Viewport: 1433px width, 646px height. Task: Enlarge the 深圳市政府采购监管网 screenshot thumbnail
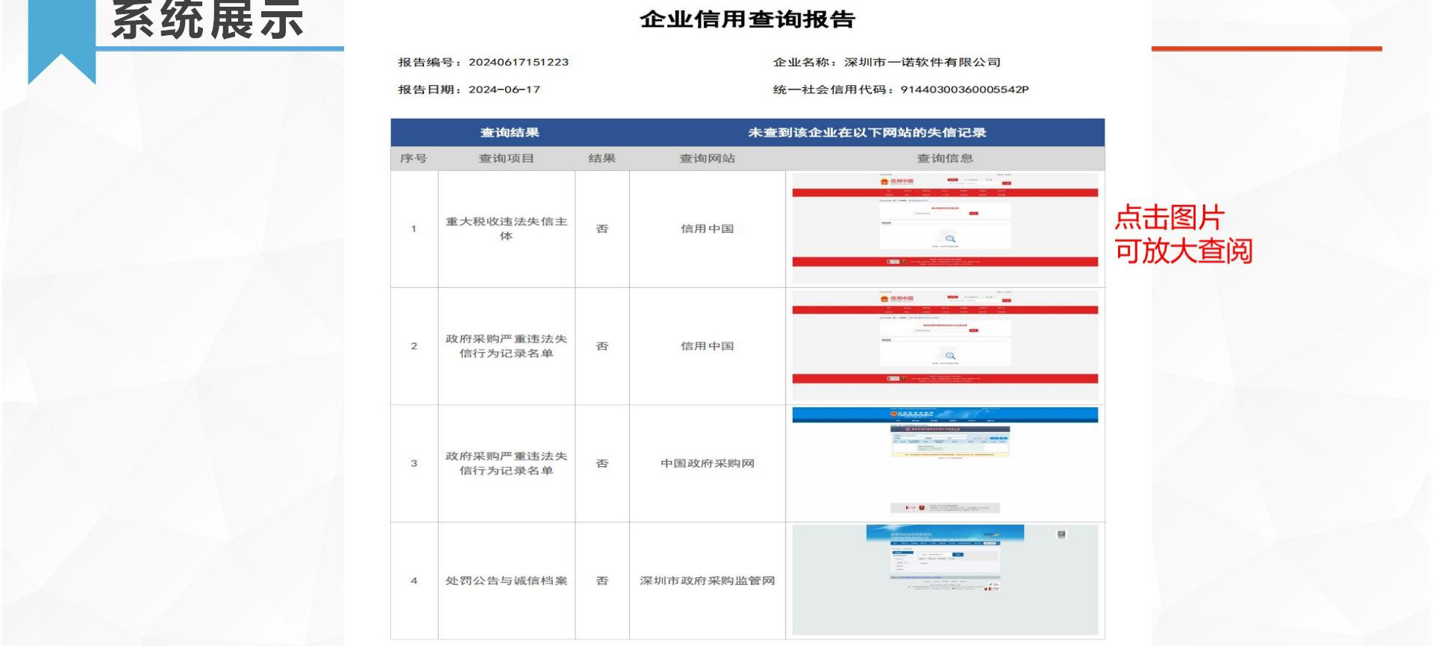coord(945,580)
